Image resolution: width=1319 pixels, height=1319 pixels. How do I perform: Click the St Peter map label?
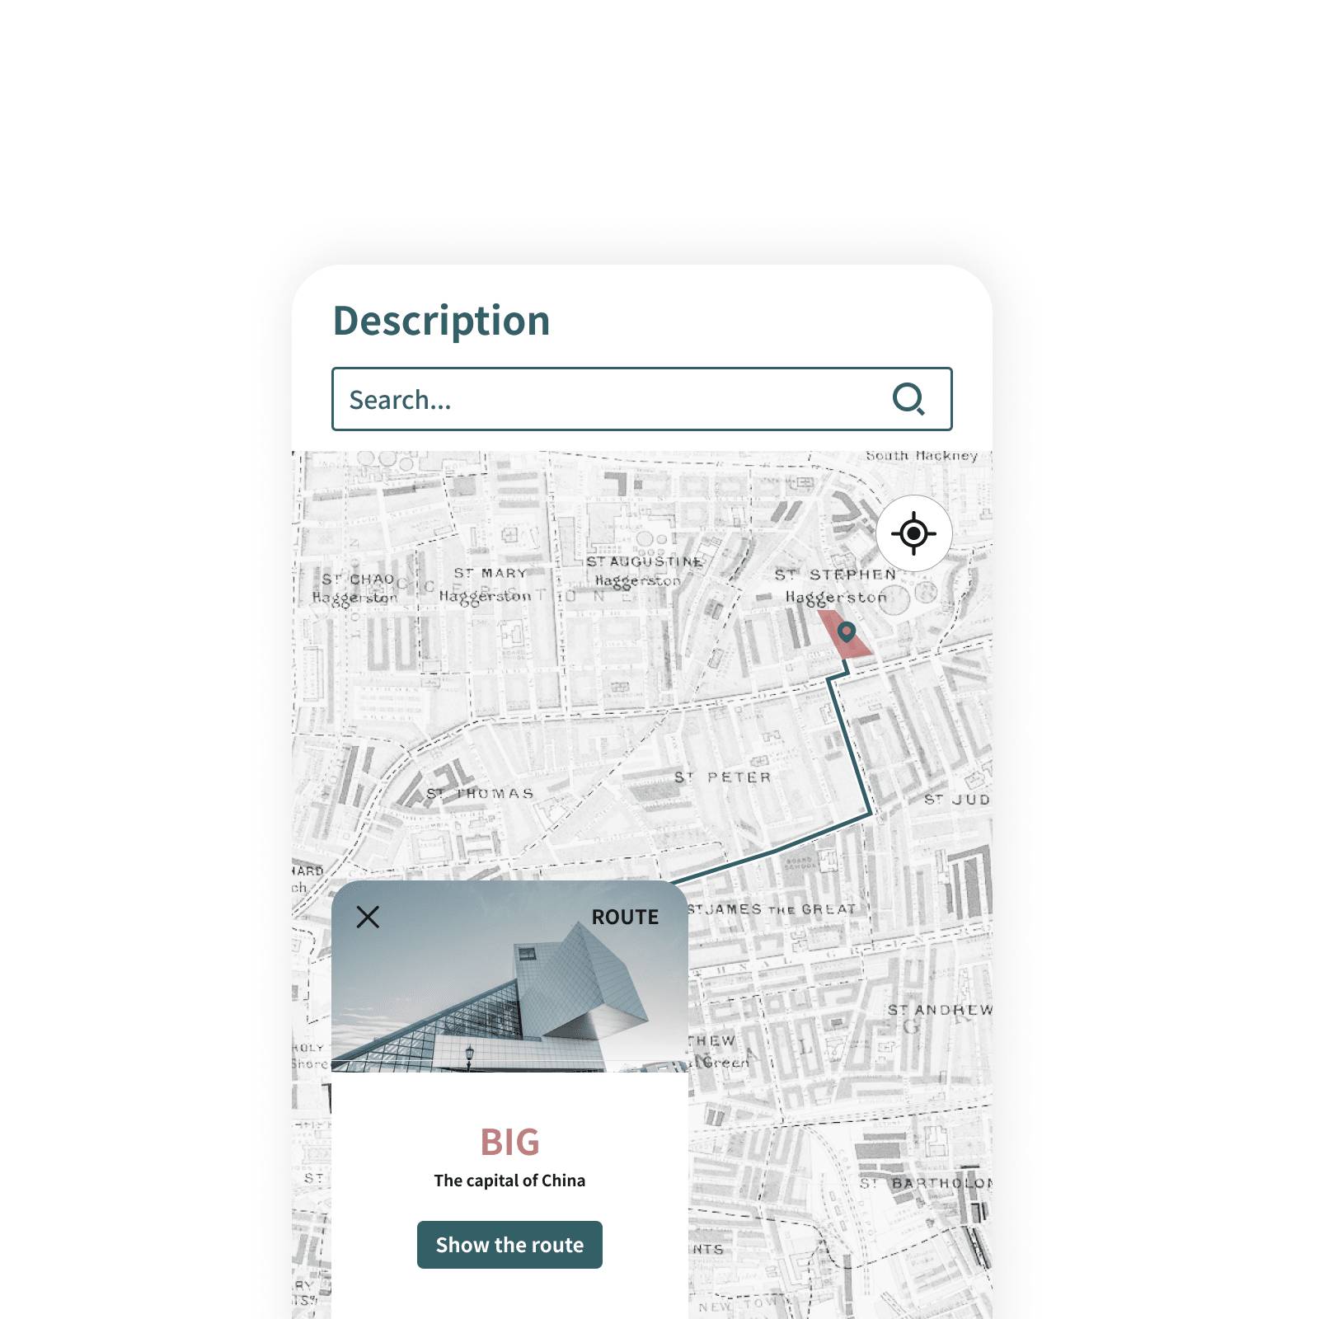click(723, 777)
